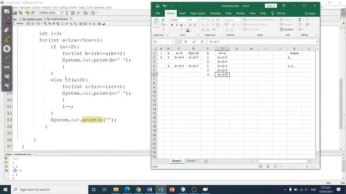Select the yellow highlighter annotation tool
346x194 pixels.
pos(7,39)
